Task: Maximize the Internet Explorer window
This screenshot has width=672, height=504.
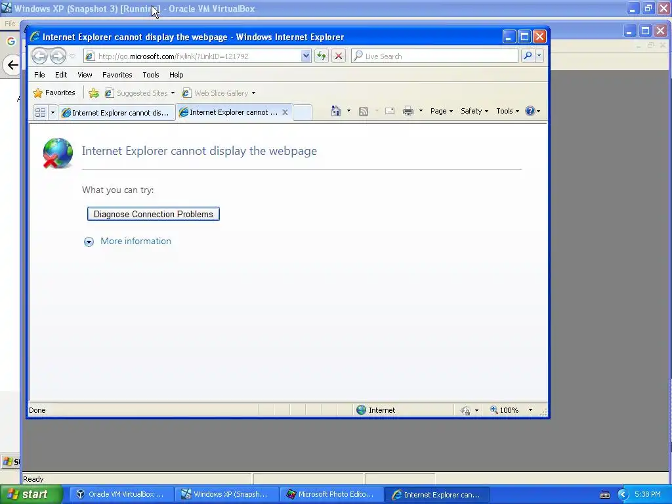Action: (x=524, y=37)
